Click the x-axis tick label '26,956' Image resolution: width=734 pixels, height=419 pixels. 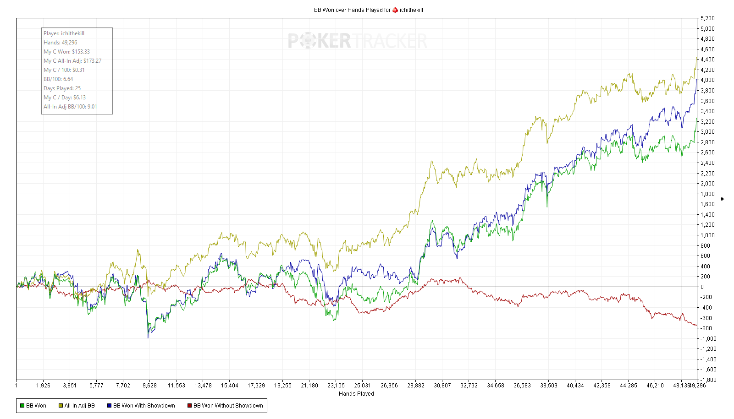[389, 386]
